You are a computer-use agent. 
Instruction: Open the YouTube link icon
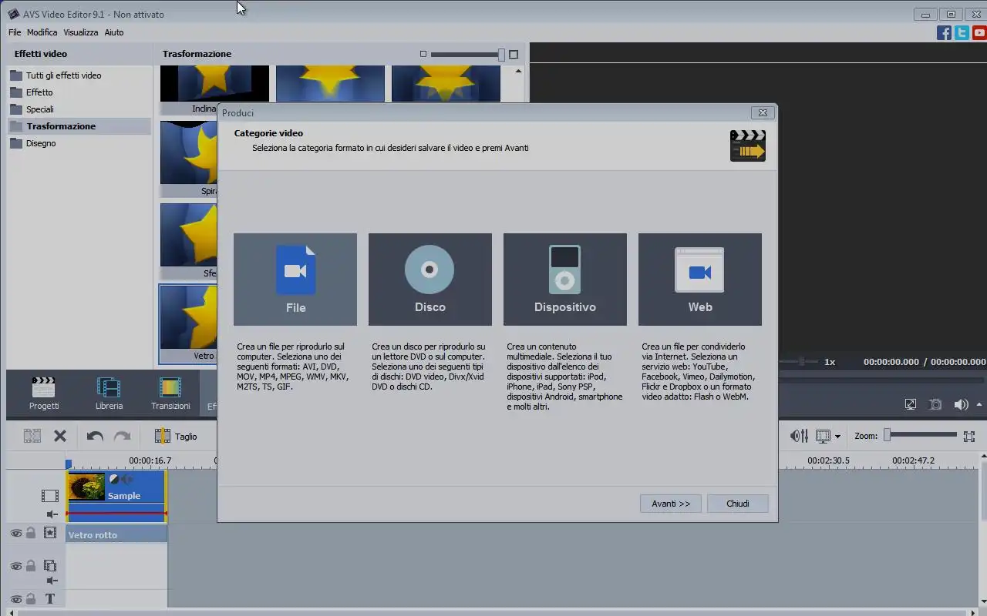[979, 32]
